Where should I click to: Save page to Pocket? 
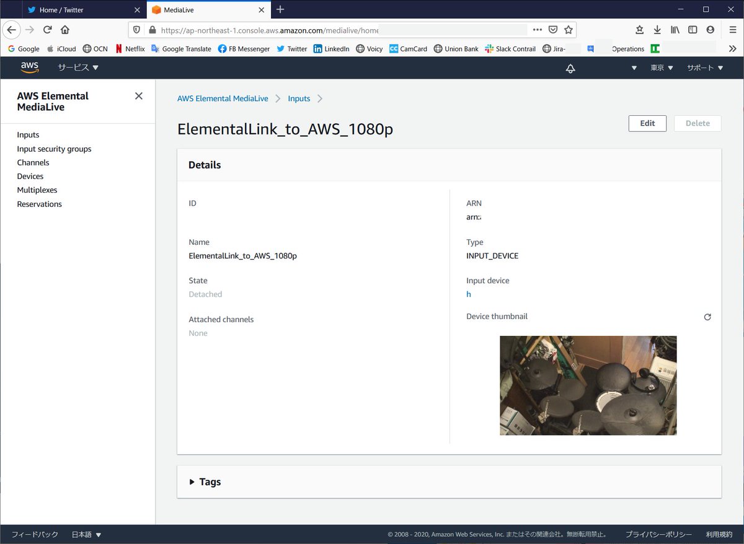coord(553,30)
